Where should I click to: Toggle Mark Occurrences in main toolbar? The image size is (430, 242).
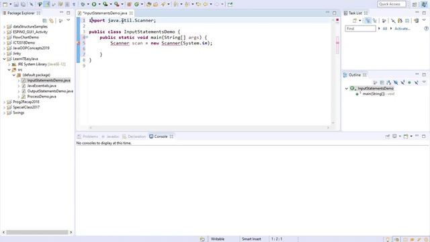(47, 4)
